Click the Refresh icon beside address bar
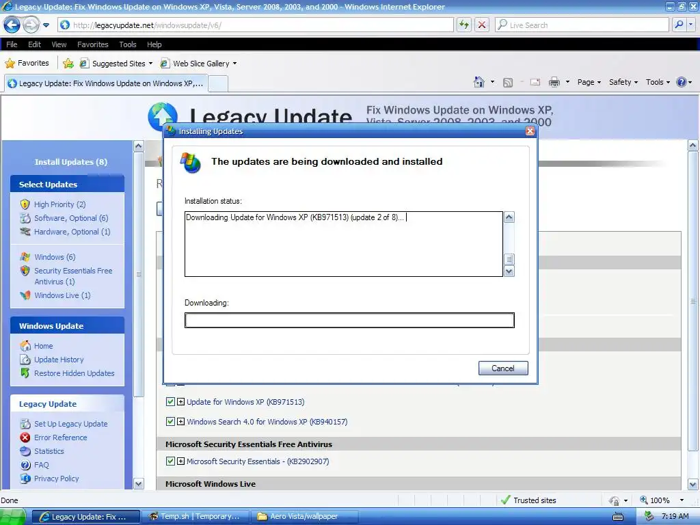 [x=464, y=25]
